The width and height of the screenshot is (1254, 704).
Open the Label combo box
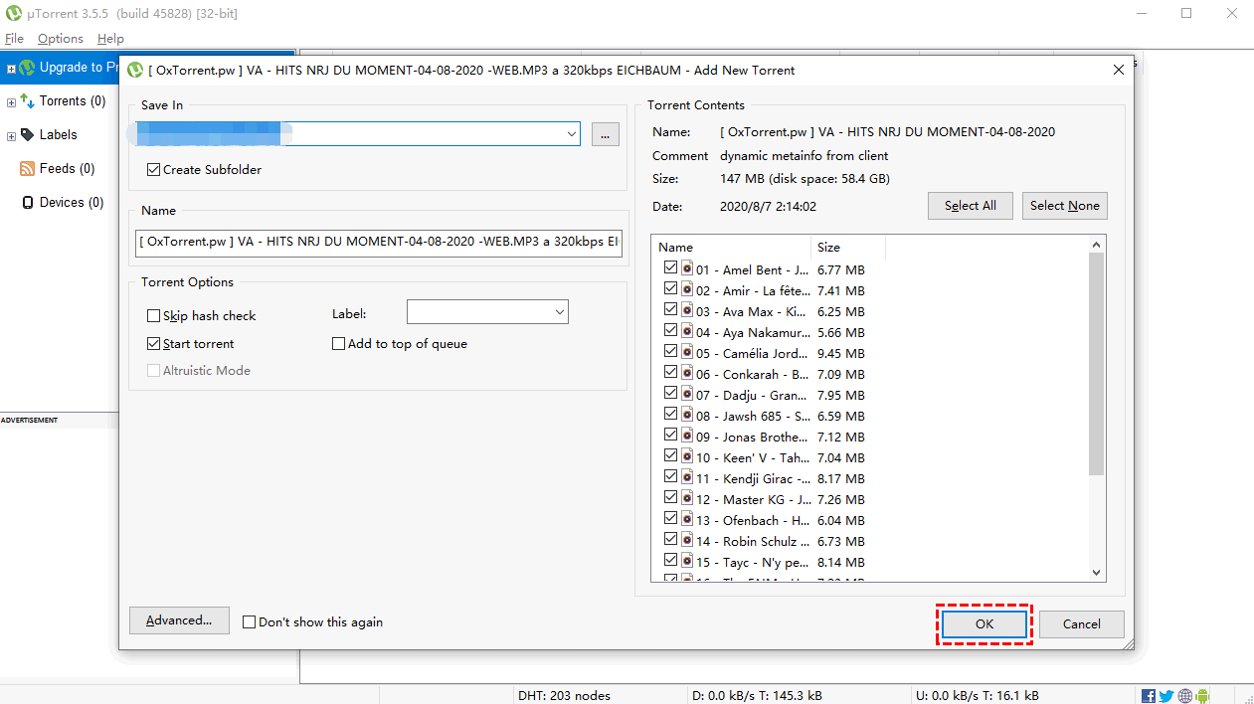click(x=487, y=312)
